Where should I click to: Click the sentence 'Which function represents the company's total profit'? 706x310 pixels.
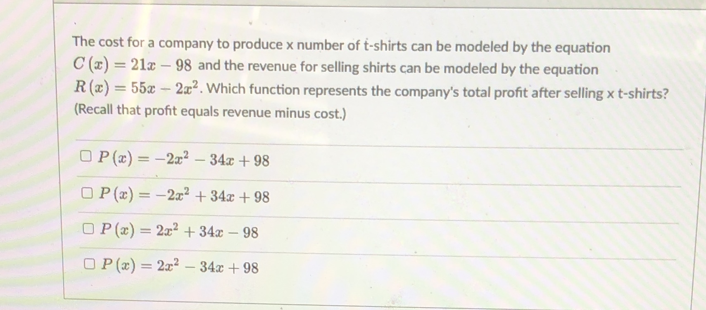(437, 92)
